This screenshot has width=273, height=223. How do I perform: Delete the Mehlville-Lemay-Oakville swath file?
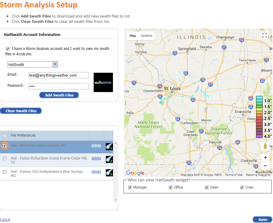[x=96, y=145]
